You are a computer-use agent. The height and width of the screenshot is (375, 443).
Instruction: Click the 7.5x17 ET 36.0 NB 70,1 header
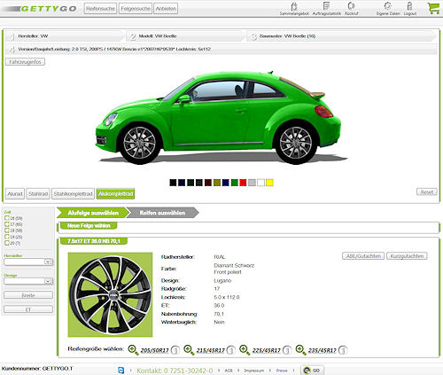94,241
